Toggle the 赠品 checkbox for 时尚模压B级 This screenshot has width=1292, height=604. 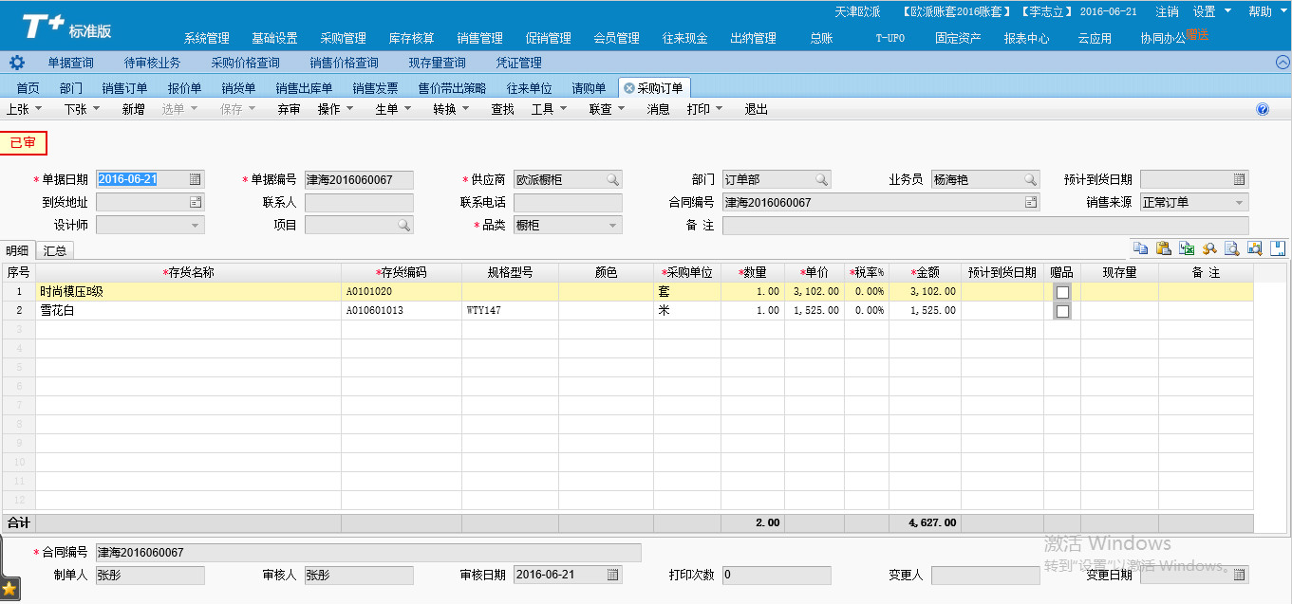click(x=1062, y=292)
